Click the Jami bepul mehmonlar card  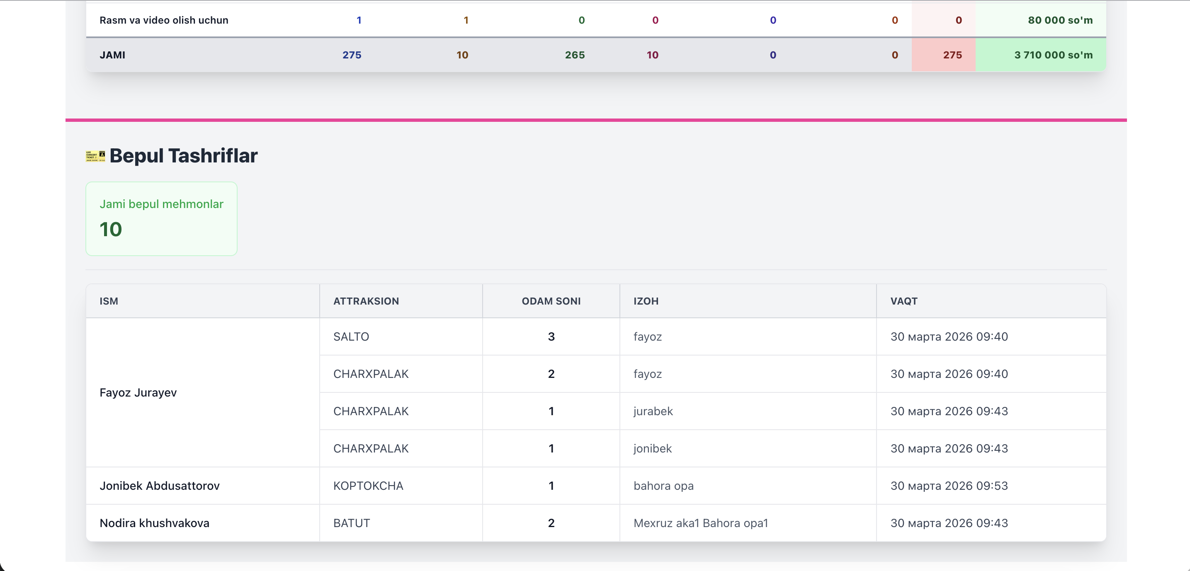pos(161,218)
